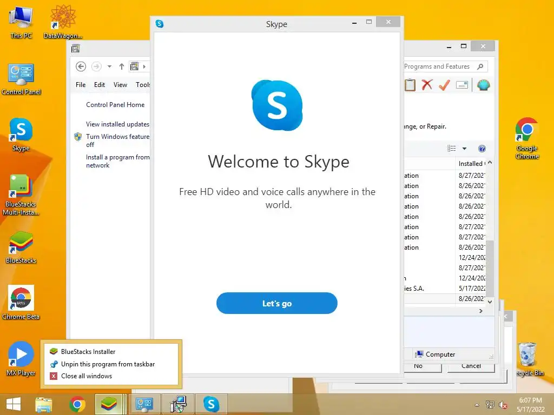The image size is (554, 415).
Task: Click the globe shell toolbar icon
Action: click(x=483, y=85)
